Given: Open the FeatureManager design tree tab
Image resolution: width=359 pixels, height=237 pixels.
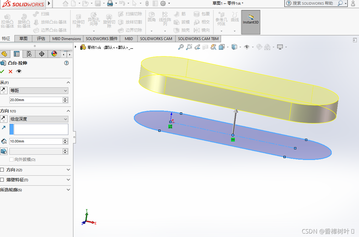Looking at the screenshot, I should click(4, 54).
